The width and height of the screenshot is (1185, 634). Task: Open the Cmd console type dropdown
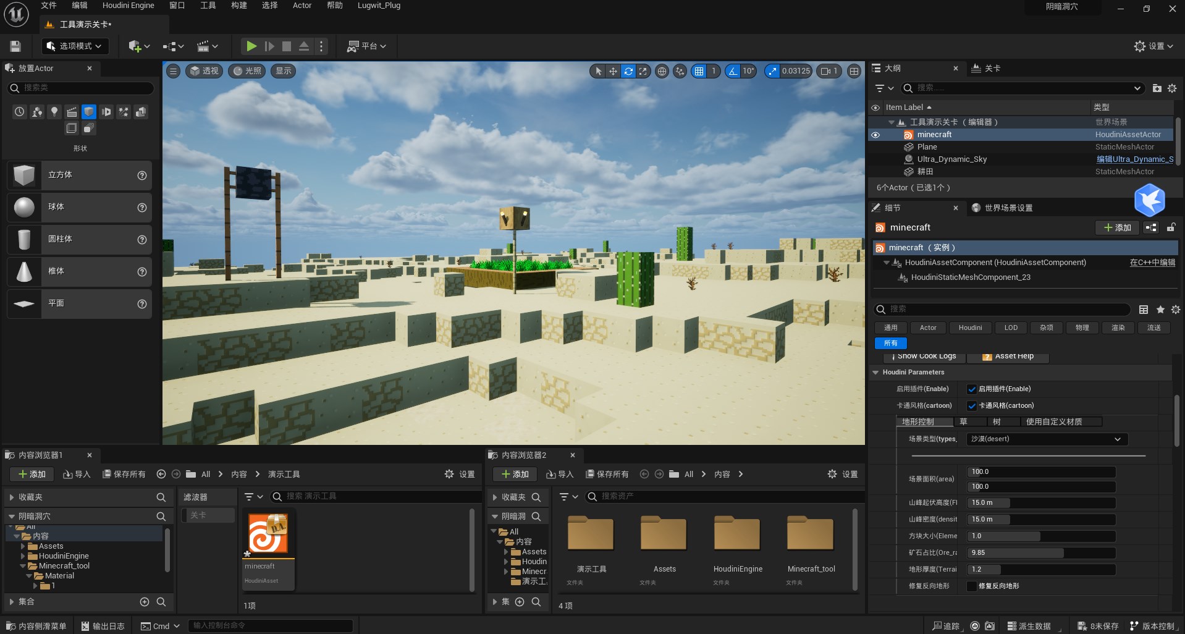coord(160,626)
